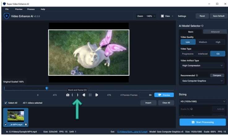Open the View dropdown

[167, 16]
